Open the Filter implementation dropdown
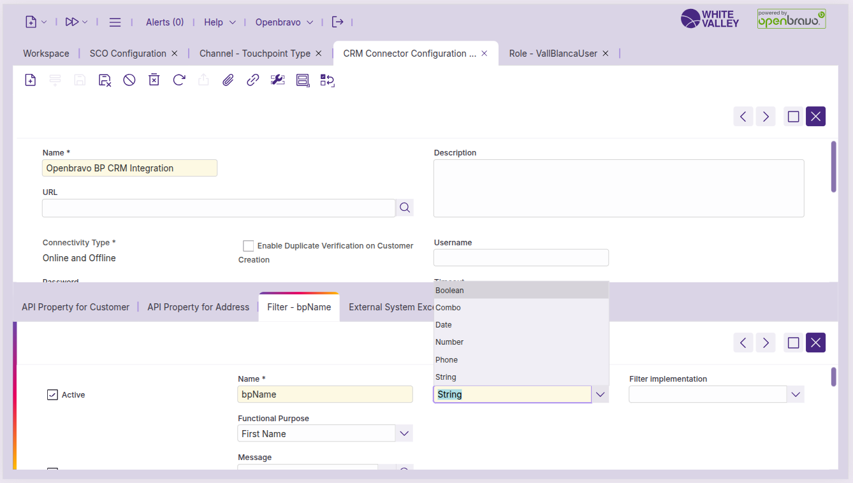 tap(795, 394)
